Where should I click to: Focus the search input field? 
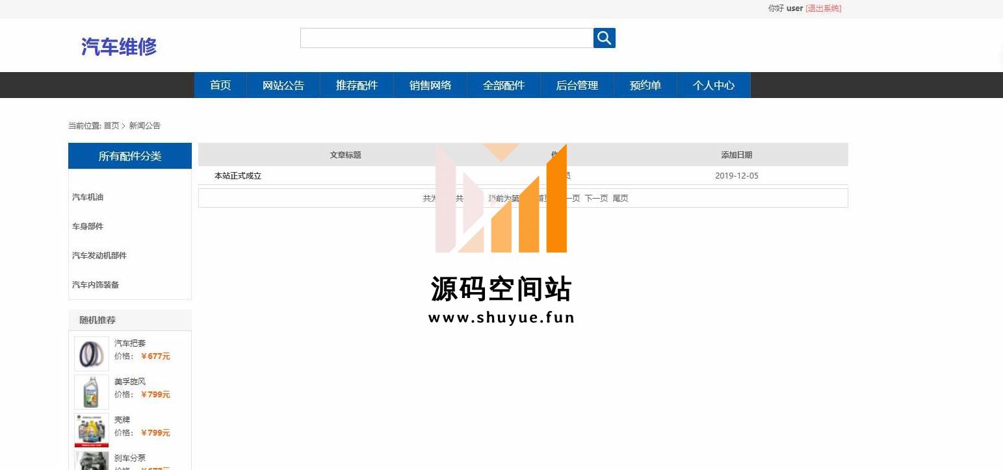447,38
